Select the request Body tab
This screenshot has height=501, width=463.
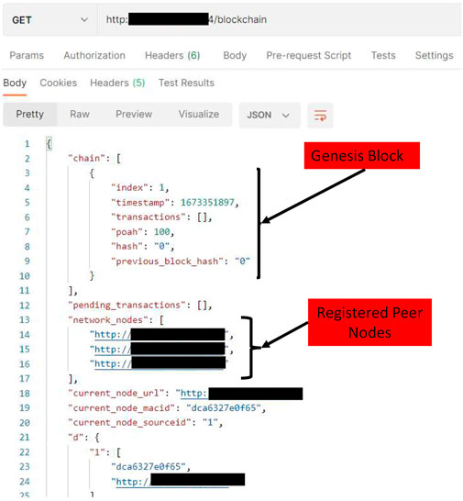click(235, 55)
